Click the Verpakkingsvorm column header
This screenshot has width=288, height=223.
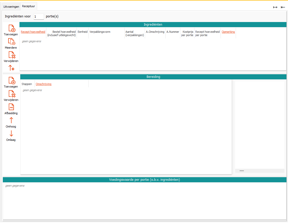100,32
